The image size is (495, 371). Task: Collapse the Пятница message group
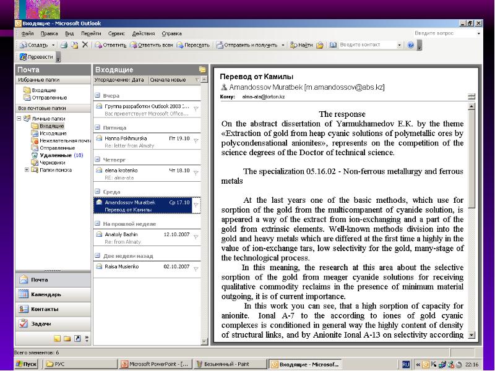pyautogui.click(x=98, y=127)
